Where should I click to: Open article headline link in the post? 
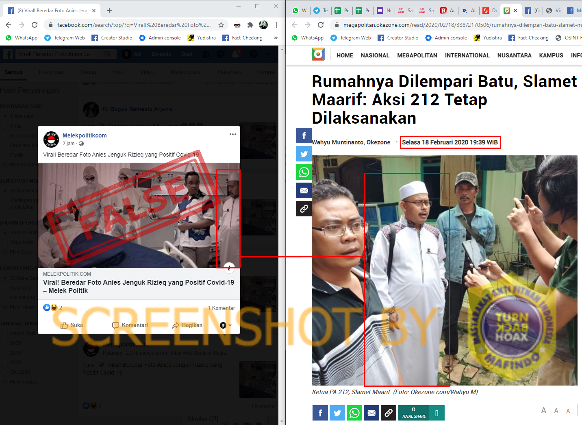pyautogui.click(x=139, y=286)
